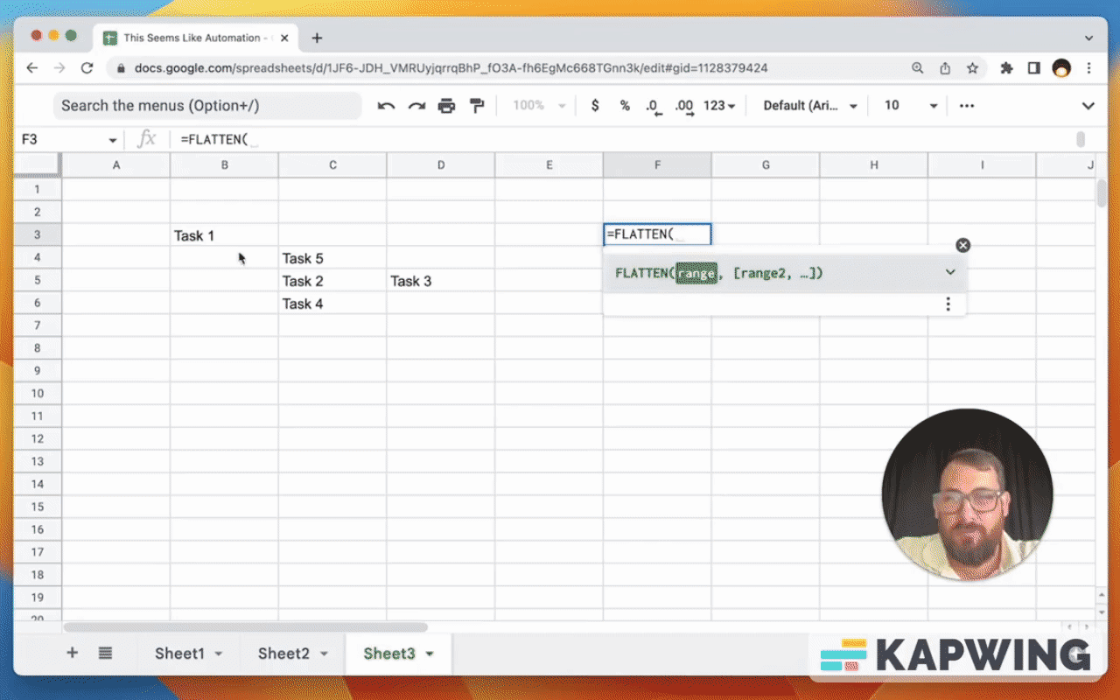
Task: Open the browser zoom magnifier icon
Action: (x=917, y=67)
